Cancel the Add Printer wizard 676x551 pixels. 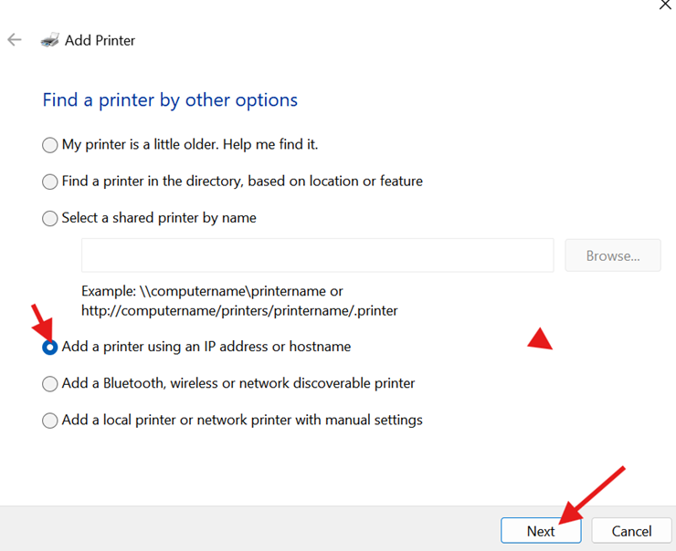pyautogui.click(x=631, y=531)
